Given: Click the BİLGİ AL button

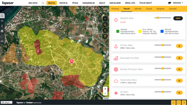Looking at the screenshot, I should (x=52, y=3).
